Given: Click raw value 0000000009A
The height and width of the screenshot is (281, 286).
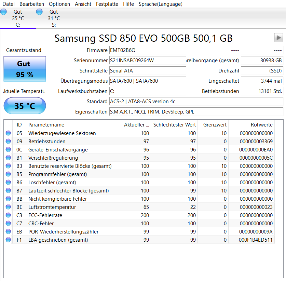Looking at the screenshot, I should point(256,232).
